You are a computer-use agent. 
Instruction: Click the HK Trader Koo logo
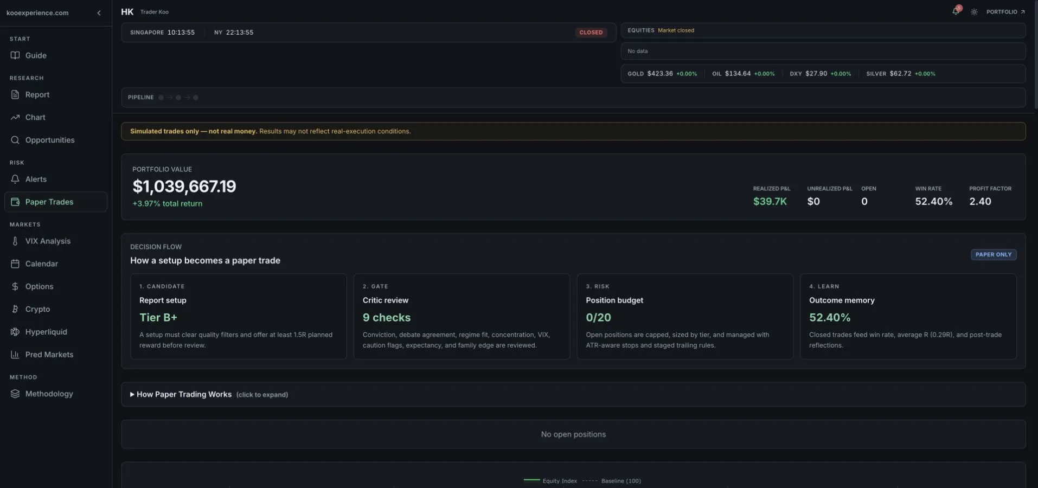pyautogui.click(x=145, y=12)
